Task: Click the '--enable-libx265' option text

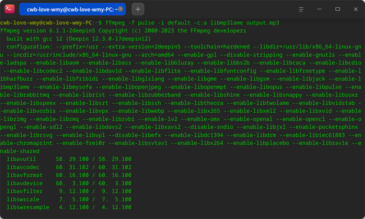Action: (x=194, y=111)
